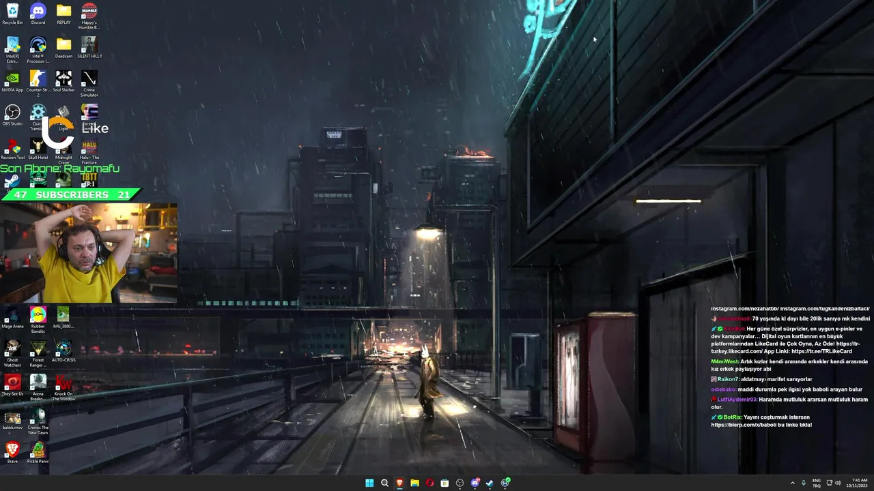Select the AUTO-CRISIS game icon
Image resolution: width=874 pixels, height=491 pixels.
[64, 352]
